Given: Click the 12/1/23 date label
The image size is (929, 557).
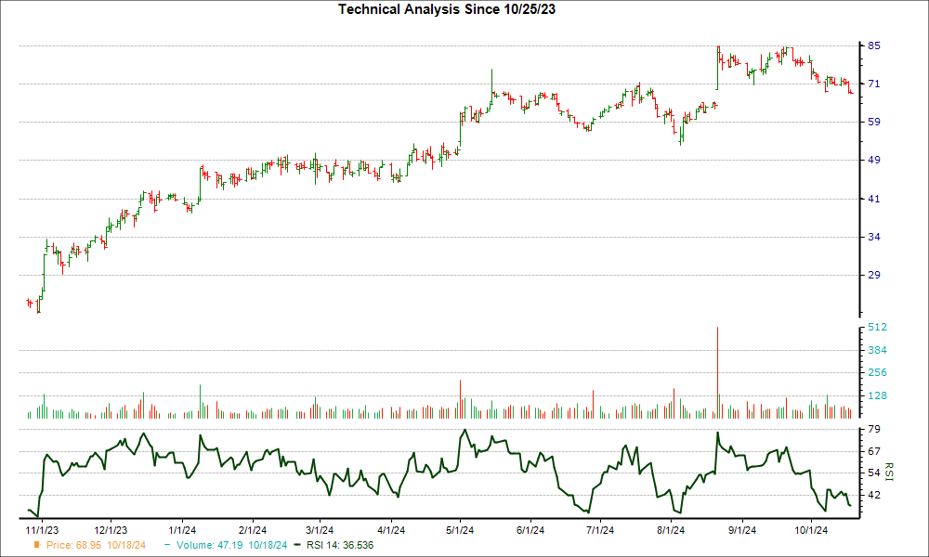Looking at the screenshot, I should (111, 530).
